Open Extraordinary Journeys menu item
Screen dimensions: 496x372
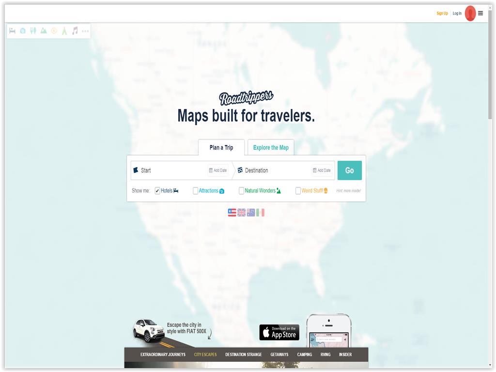pos(163,355)
